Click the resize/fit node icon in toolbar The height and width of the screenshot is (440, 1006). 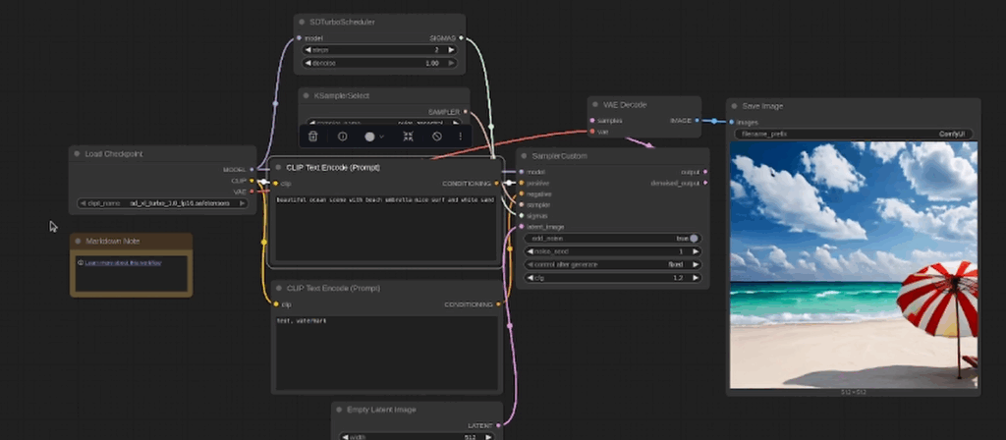(x=407, y=137)
